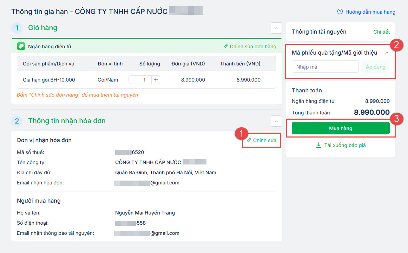This screenshot has width=408, height=253.
Task: Click the quantity number field
Action: pyautogui.click(x=144, y=80)
